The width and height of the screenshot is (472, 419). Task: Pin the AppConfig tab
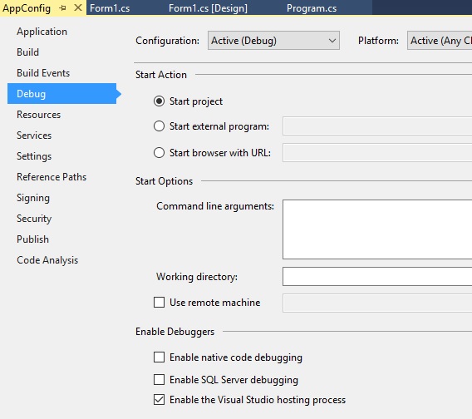pos(62,8)
